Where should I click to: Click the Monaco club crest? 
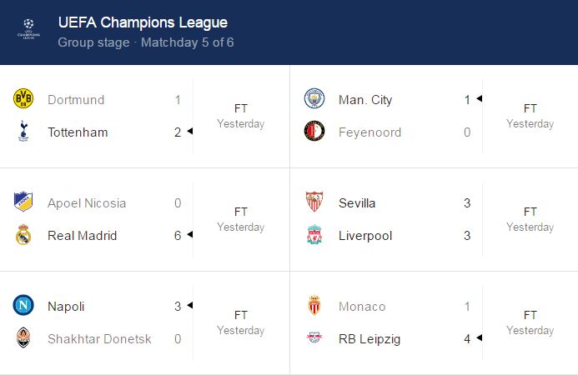314,306
